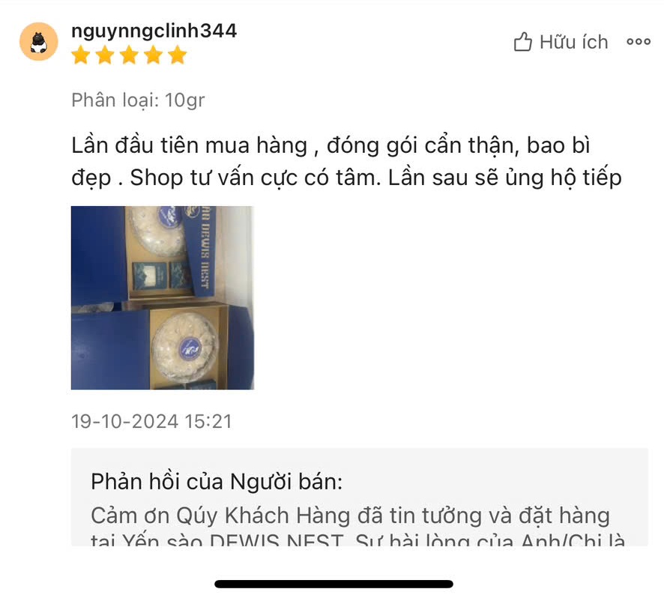The height and width of the screenshot is (601, 664).
Task: Tap the thumbs-up helpful icon
Action: [522, 42]
